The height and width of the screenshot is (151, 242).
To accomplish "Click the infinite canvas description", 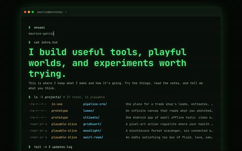I will pyautogui.click(x=169, y=111).
